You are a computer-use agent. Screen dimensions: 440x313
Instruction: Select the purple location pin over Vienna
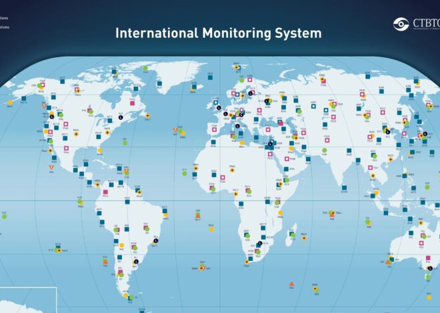[242, 111]
